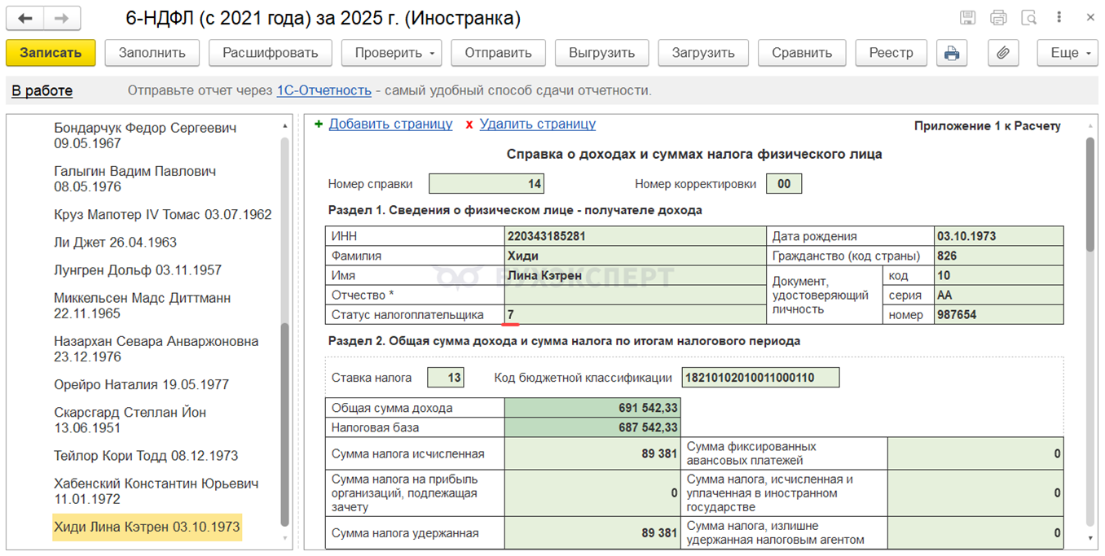Open the Еще dropdown menu
1105x556 pixels.
(1068, 53)
